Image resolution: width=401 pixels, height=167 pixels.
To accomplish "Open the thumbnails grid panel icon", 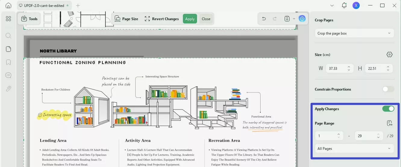I will tap(8, 19).
